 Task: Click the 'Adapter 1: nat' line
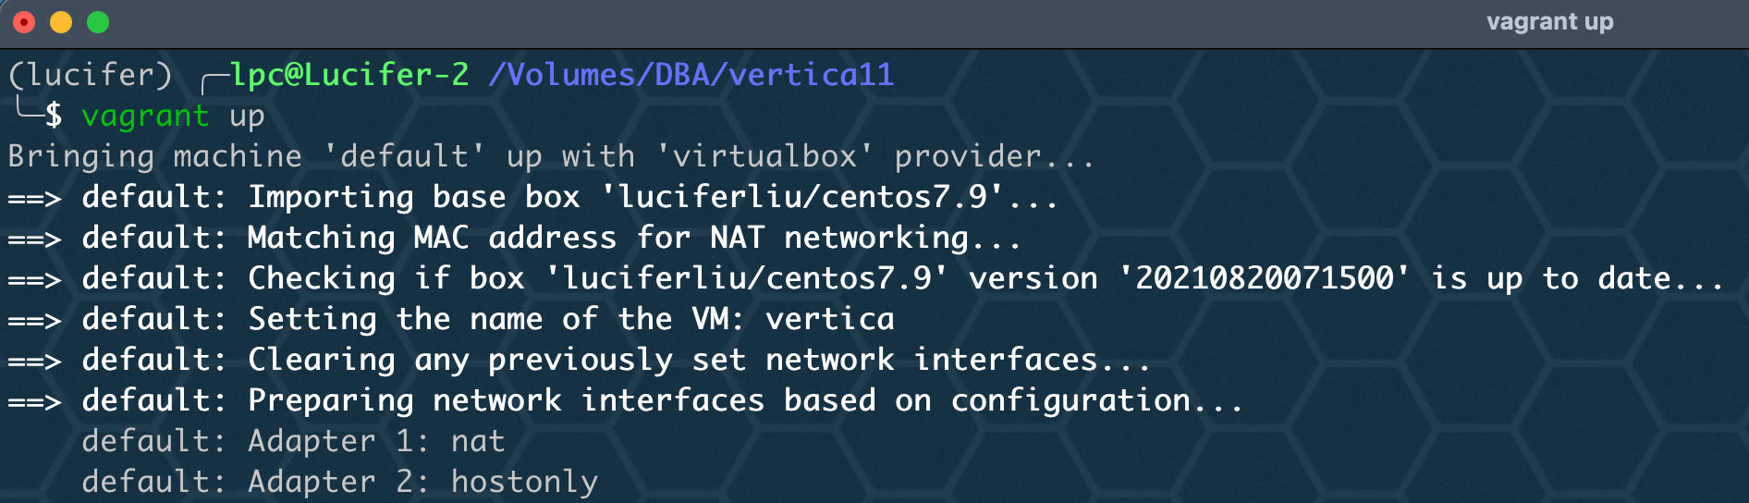(294, 441)
